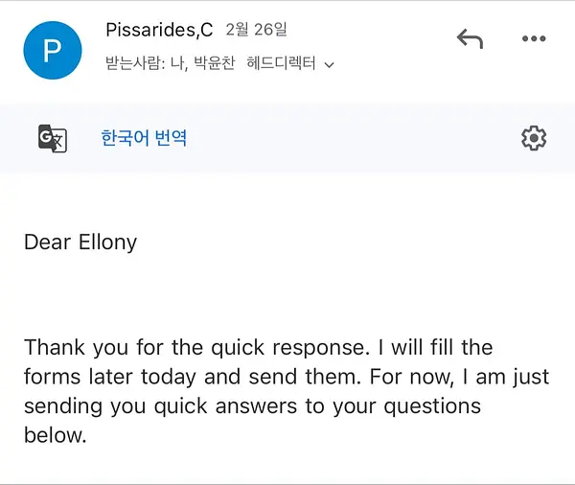The image size is (575, 485).
Task: Click the 한국어 번역 translate link
Action: tap(144, 138)
